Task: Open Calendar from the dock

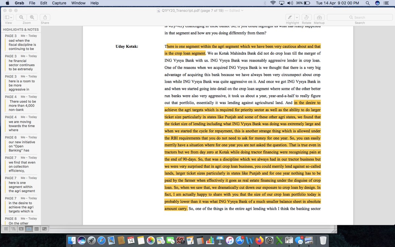Action: coord(131,240)
